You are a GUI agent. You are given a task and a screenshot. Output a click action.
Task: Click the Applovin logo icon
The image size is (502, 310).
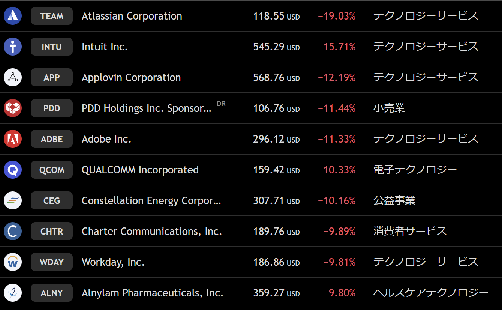(x=13, y=78)
